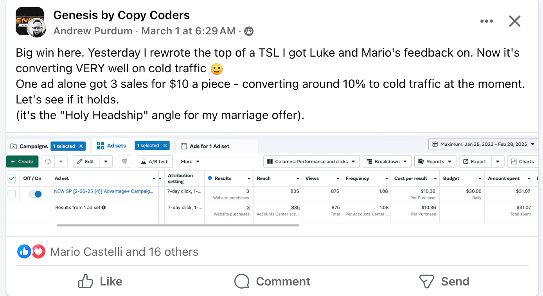The image size is (543, 296).
Task: Remove the Campaigns '1 selected' filter X
Action: [x=81, y=146]
